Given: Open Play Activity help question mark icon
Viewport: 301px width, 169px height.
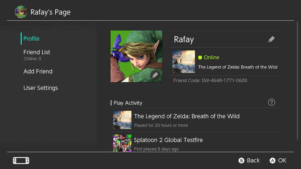Looking at the screenshot, I should [x=272, y=102].
